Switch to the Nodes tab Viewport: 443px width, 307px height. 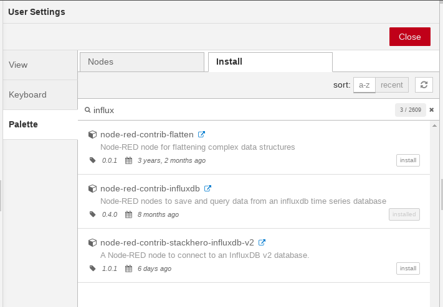click(142, 62)
